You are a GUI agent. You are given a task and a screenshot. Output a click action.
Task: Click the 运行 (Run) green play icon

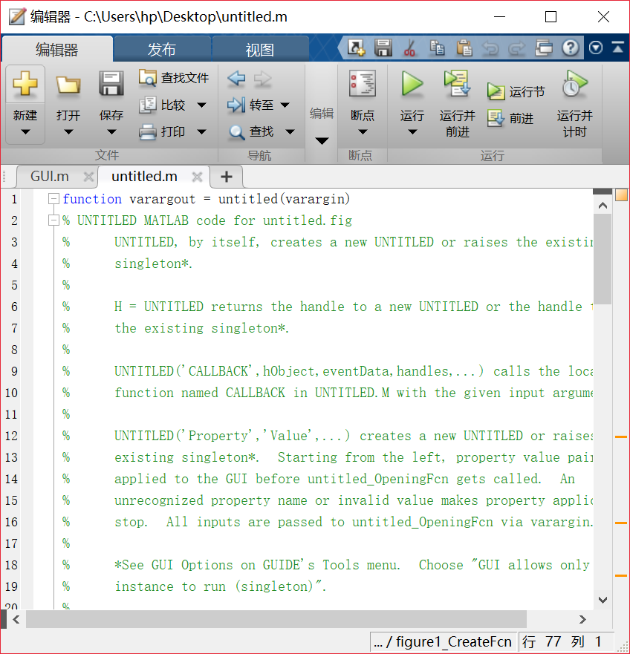[x=412, y=84]
